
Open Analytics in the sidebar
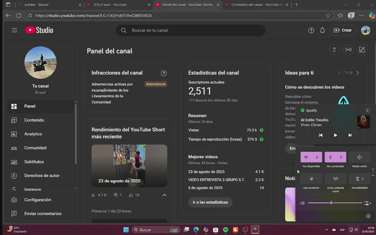(x=40, y=134)
